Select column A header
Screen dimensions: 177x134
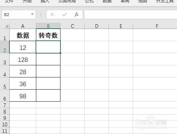pos(23,26)
